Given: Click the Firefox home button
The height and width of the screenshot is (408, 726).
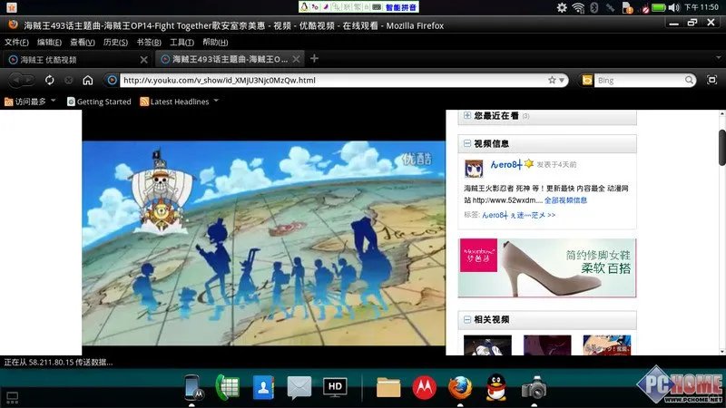Looking at the screenshot, I should [x=87, y=81].
